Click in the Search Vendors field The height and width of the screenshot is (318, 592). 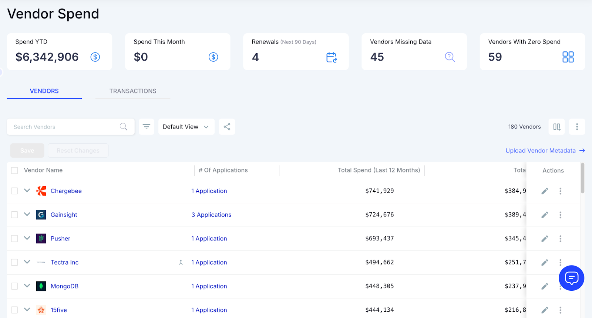(x=71, y=127)
